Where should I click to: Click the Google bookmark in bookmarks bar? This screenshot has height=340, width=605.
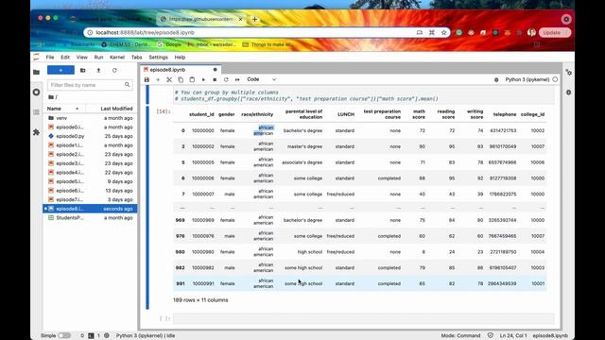point(169,44)
